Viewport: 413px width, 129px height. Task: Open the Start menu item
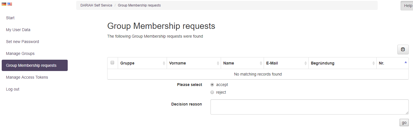tap(10, 18)
